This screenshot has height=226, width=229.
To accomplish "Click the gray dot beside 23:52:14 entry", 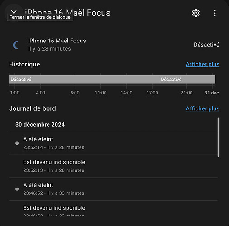I will click(17, 143).
